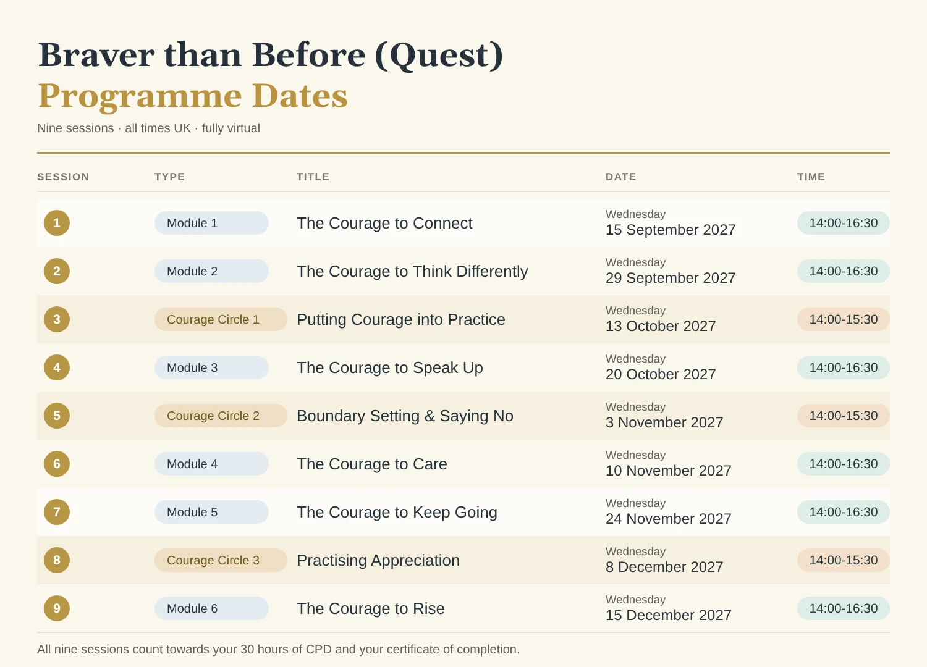Click the 'Programme Dates' heading

tap(193, 96)
